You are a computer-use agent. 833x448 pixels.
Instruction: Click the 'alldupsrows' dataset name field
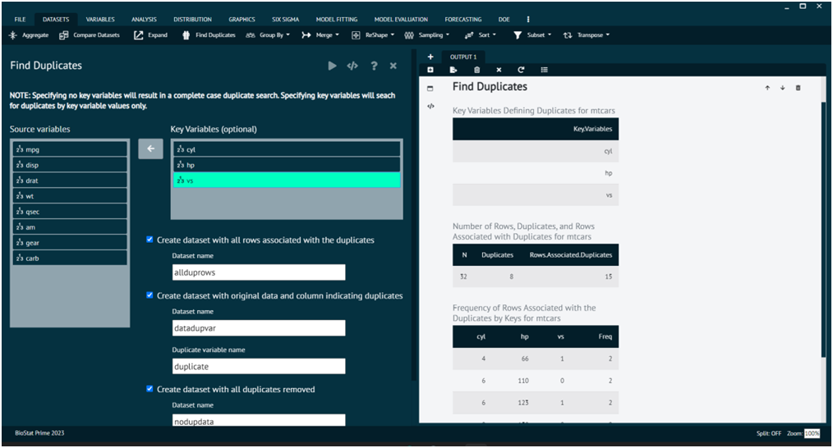pos(258,272)
